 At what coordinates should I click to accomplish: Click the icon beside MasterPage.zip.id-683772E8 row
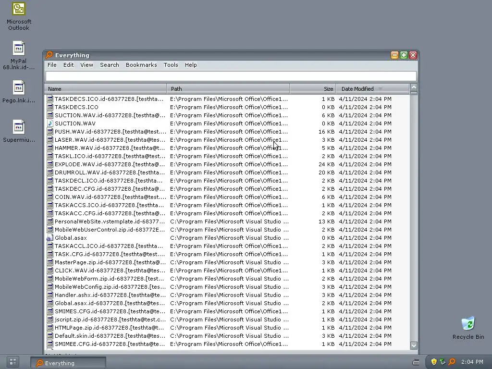(x=50, y=262)
